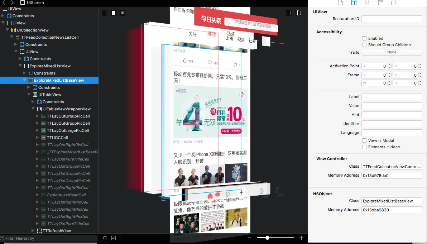Select the ExploreLastReadCell row

[x=49, y=195]
